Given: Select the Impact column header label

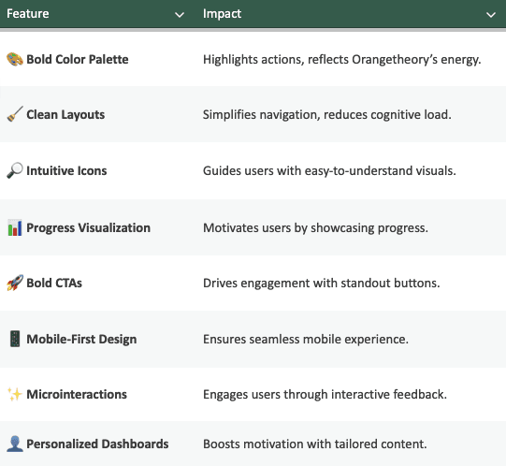Looking at the screenshot, I should coord(222,14).
